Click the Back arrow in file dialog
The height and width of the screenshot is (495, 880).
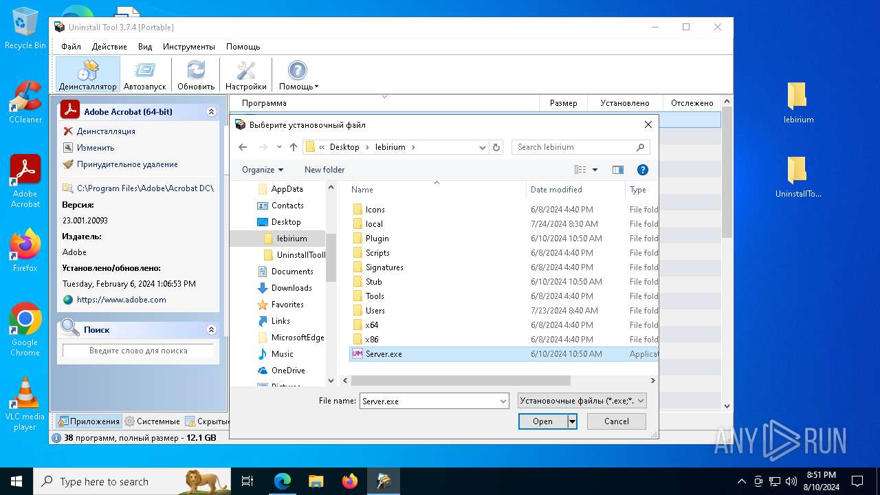coord(243,147)
